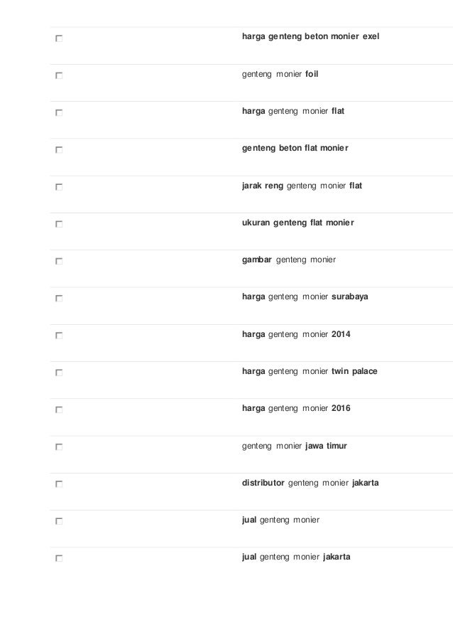Select the harga genteng monier flat checkbox
This screenshot has height=642, width=453.
[59, 112]
